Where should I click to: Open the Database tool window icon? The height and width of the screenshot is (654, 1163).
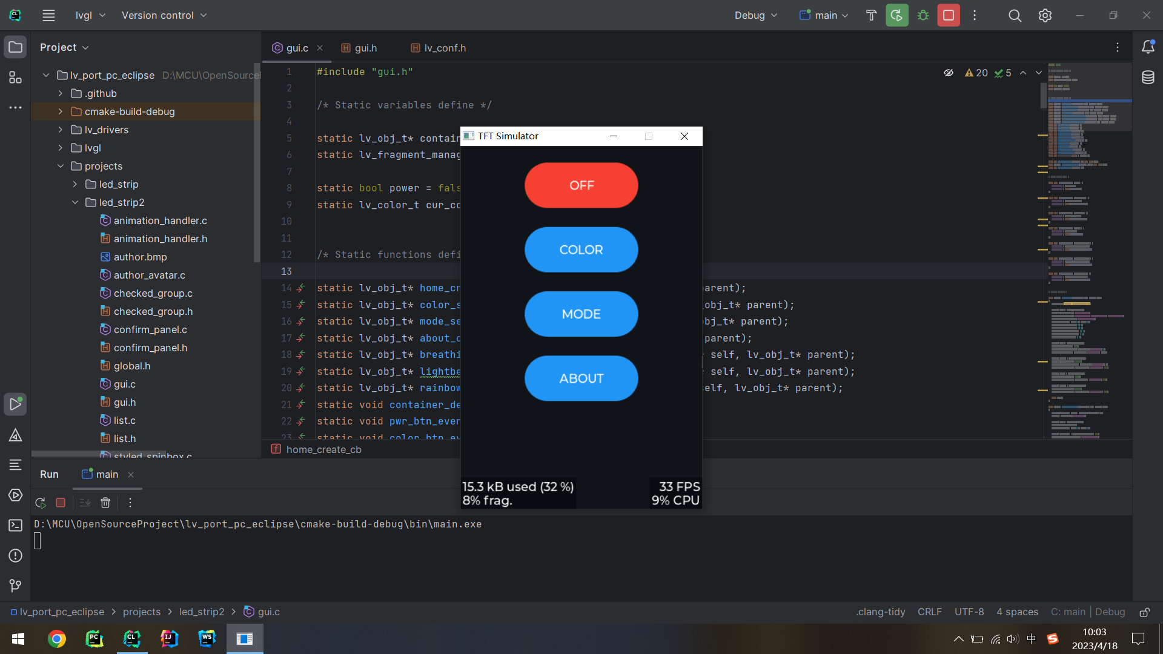pos(1148,78)
